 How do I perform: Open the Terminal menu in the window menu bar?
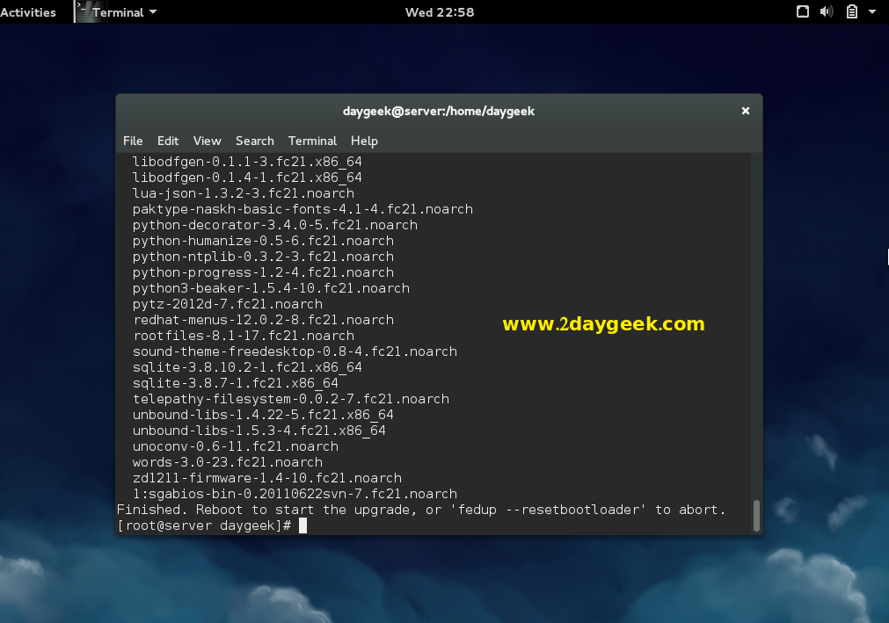pos(312,141)
